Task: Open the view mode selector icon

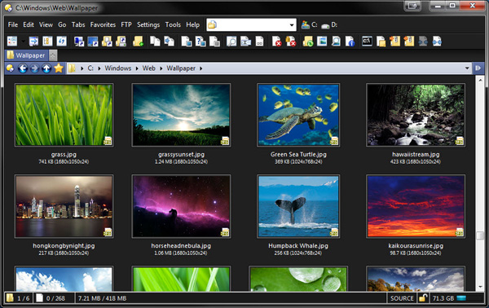Action: (12, 42)
